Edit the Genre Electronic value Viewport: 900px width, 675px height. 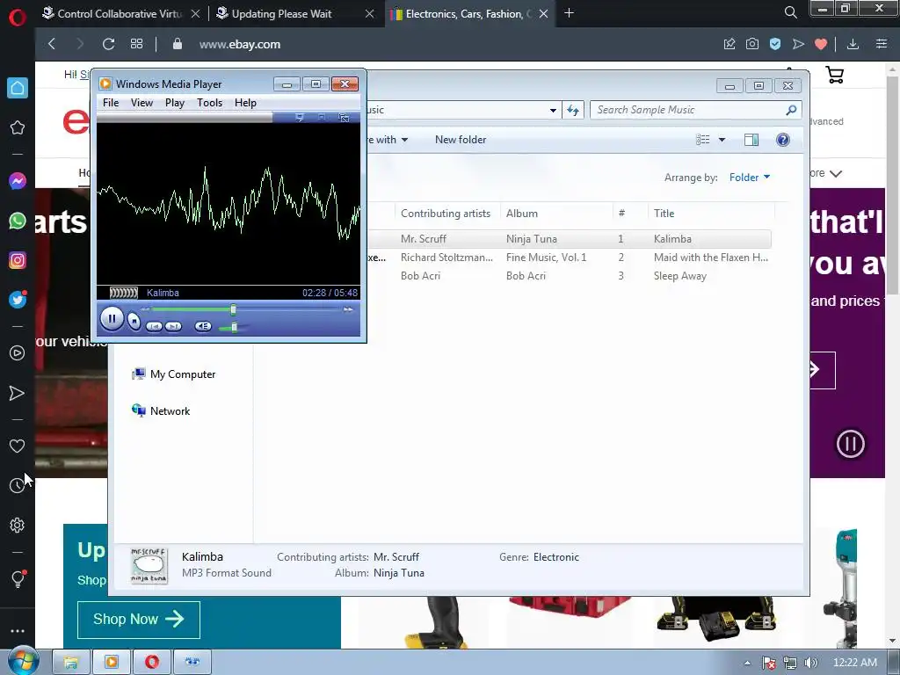(x=555, y=556)
